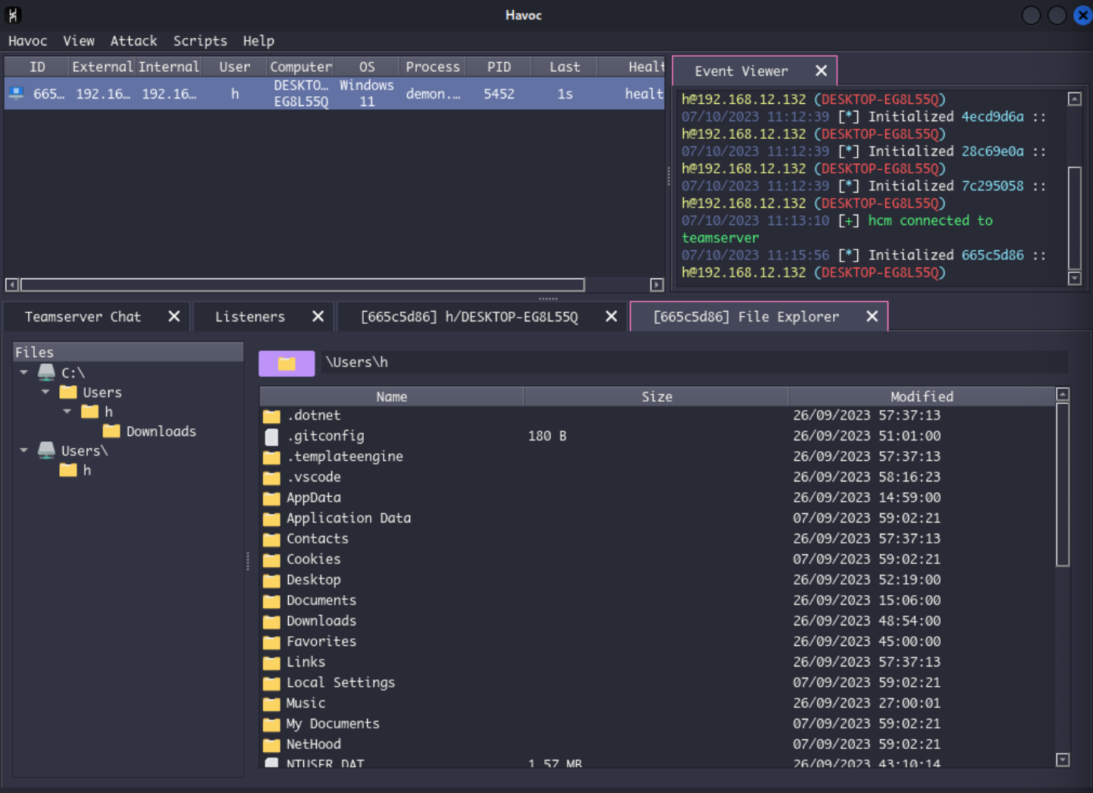Select the Documents folder icon

(x=271, y=601)
